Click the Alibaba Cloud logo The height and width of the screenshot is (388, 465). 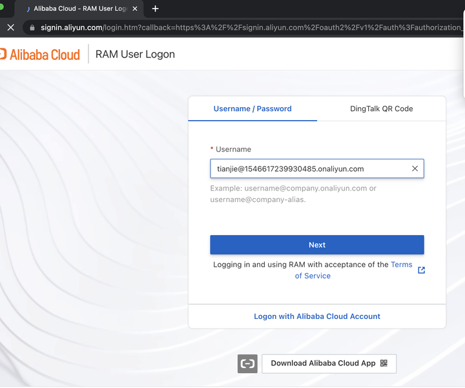click(40, 54)
